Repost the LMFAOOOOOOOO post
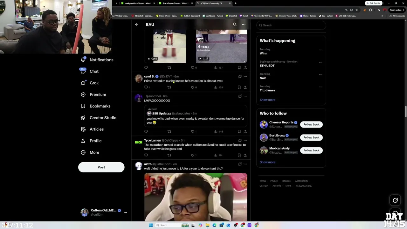The width and height of the screenshot is (407, 229). [169, 131]
